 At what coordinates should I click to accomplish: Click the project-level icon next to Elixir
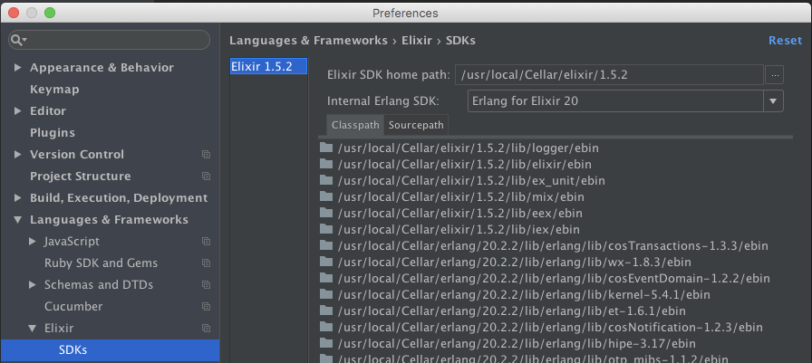[x=206, y=329]
